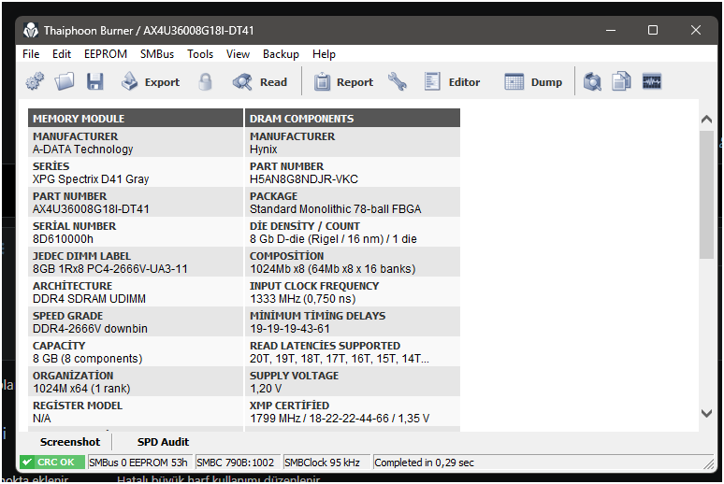
Task: Click the open folder icon in toolbar
Action: [x=65, y=81]
